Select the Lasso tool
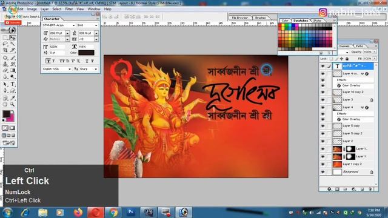388x218 pixels. click(x=5, y=44)
